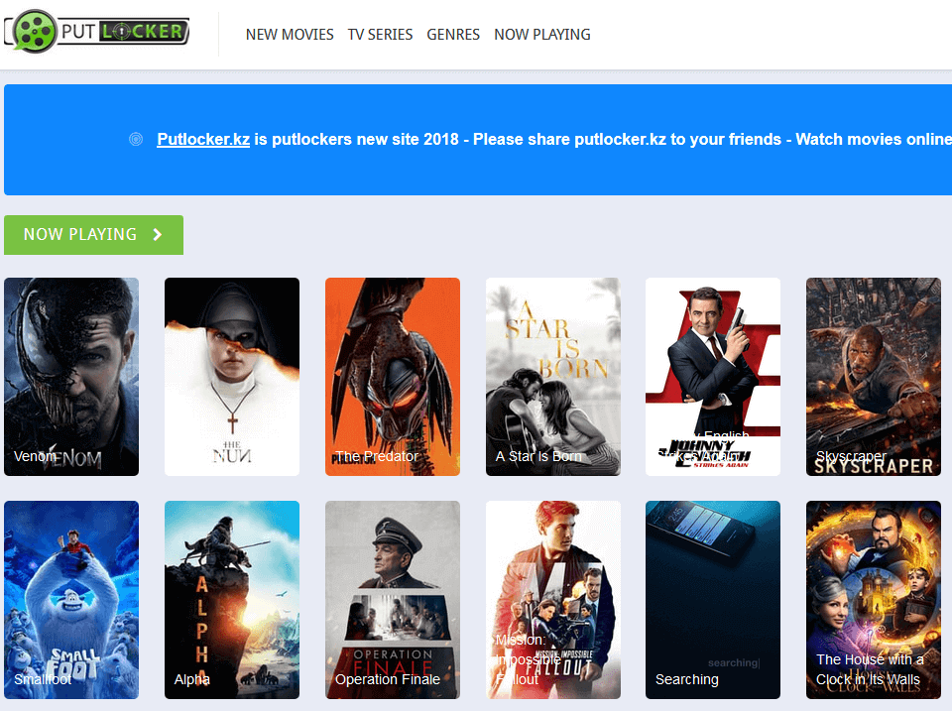Image resolution: width=952 pixels, height=711 pixels.
Task: Open The Nun movie poster
Action: (x=232, y=377)
